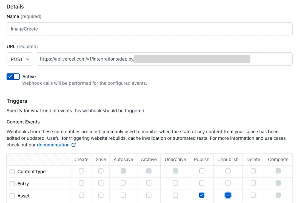Uncheck Asset Unpublish trigger checkbox
This screenshot has height=203, width=296.
pyautogui.click(x=228, y=195)
